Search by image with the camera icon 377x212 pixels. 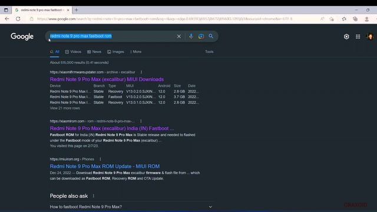(201, 37)
